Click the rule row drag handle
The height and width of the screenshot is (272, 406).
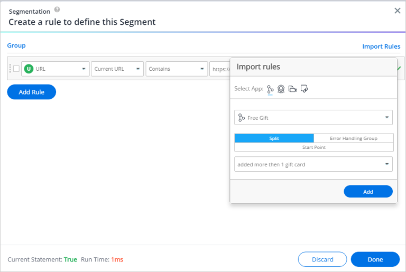pyautogui.click(x=10, y=69)
